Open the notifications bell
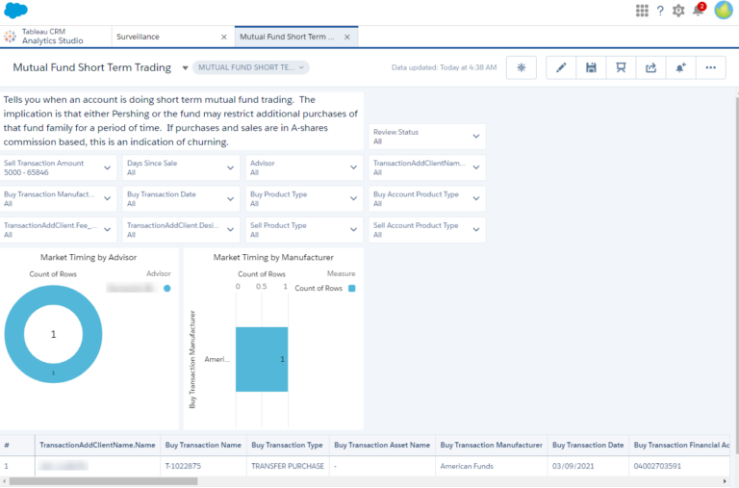Screen dimensions: 739x488 [x=698, y=11]
